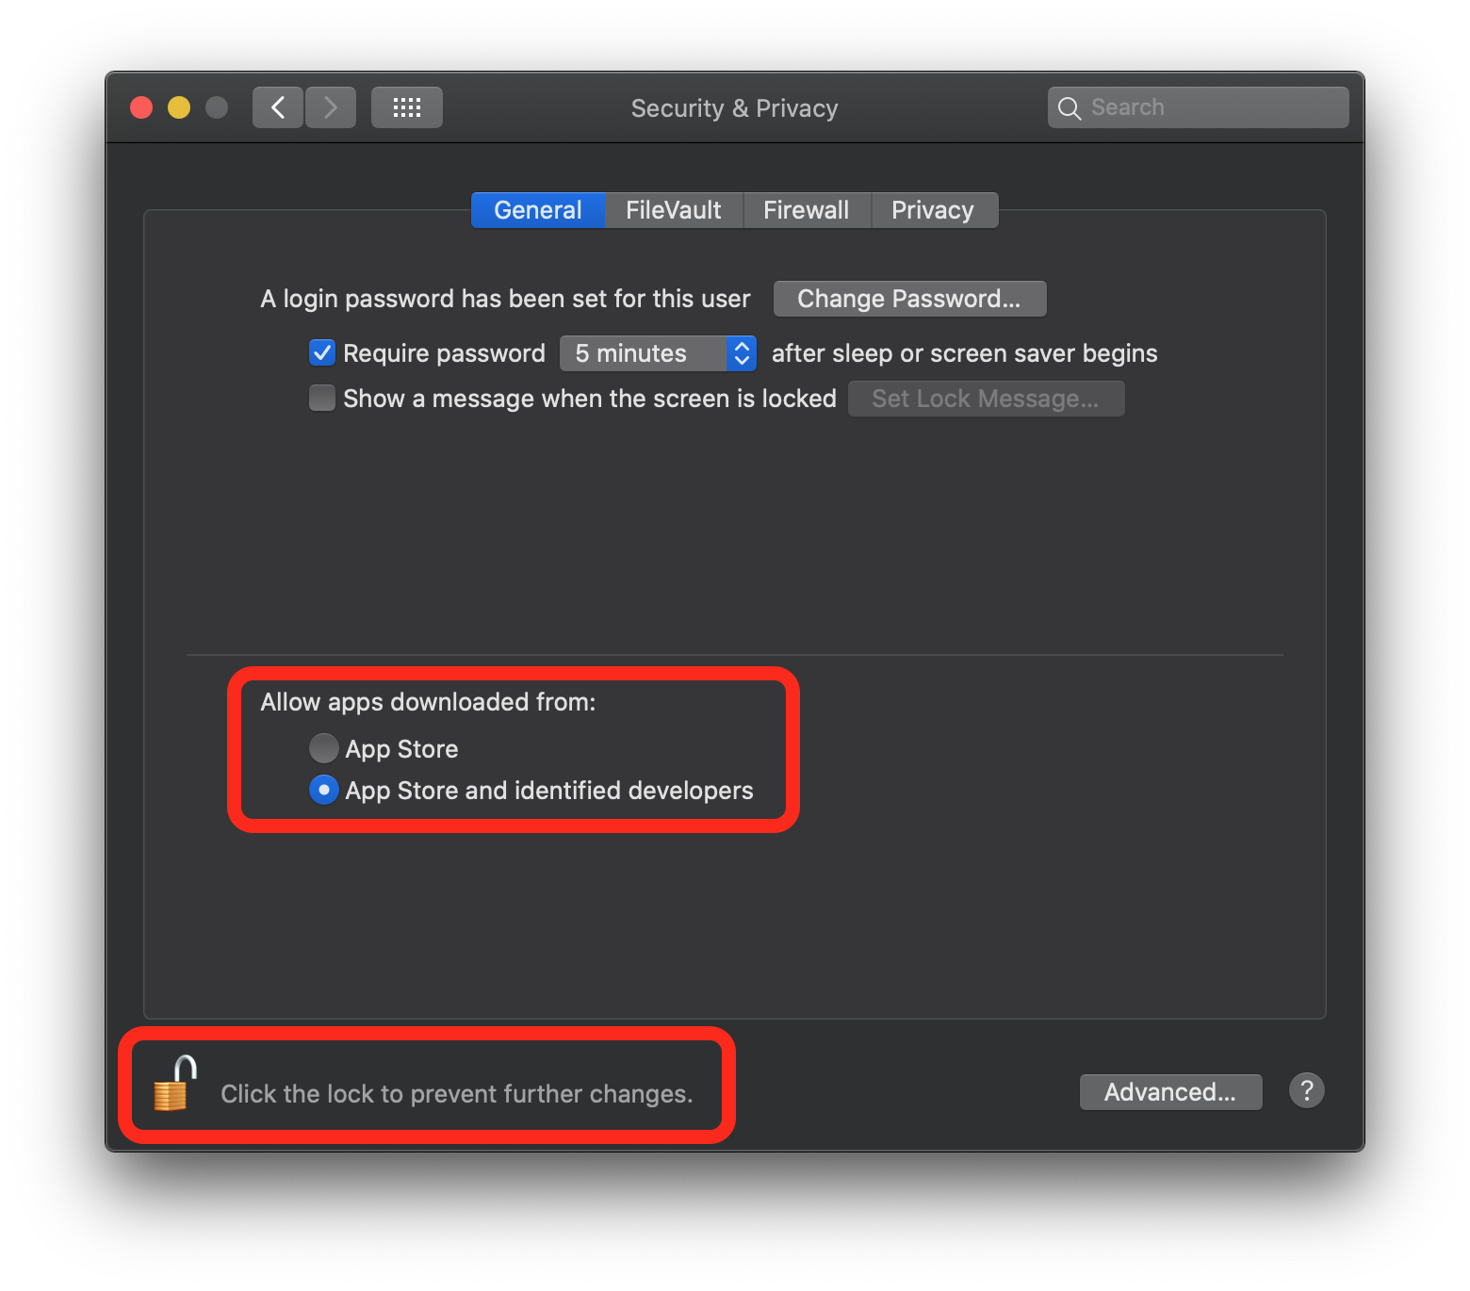Viewport: 1470px width, 1291px height.
Task: Open the Firewall tab
Action: click(x=806, y=210)
